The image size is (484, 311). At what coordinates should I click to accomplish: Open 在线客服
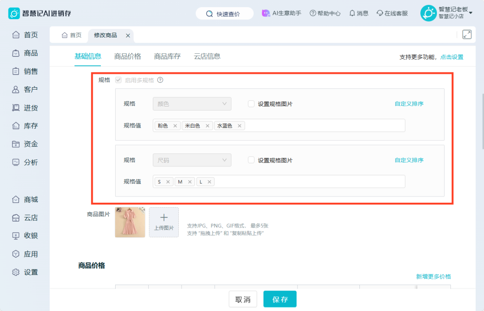click(392, 13)
